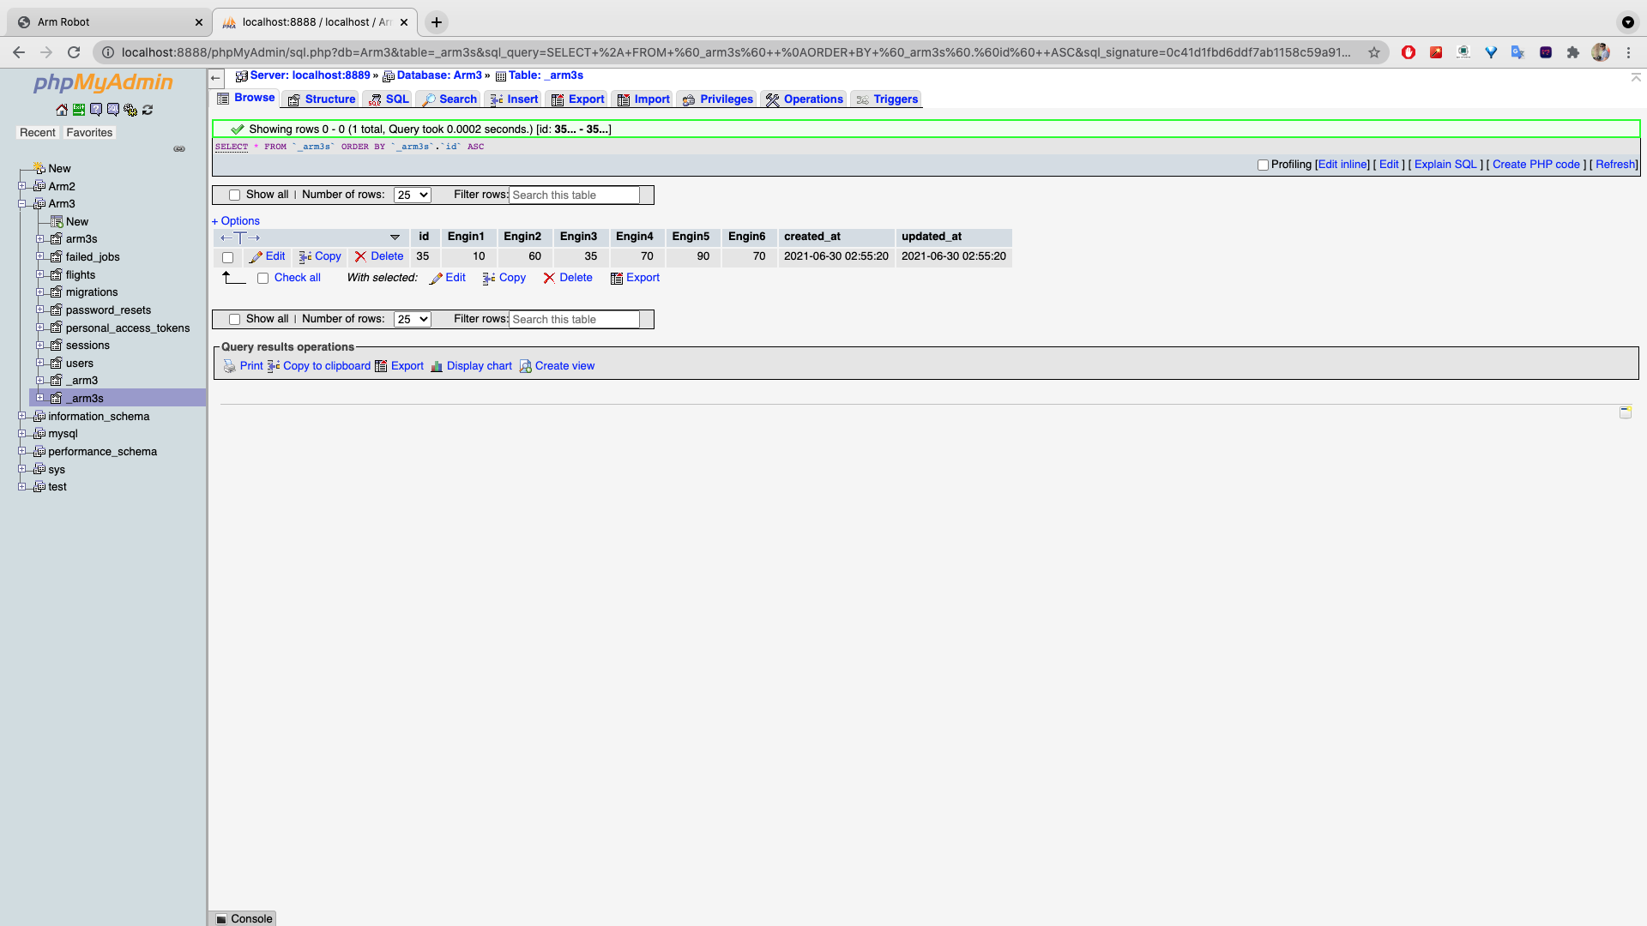
Task: Click the Create PHP code link
Action: click(x=1536, y=164)
